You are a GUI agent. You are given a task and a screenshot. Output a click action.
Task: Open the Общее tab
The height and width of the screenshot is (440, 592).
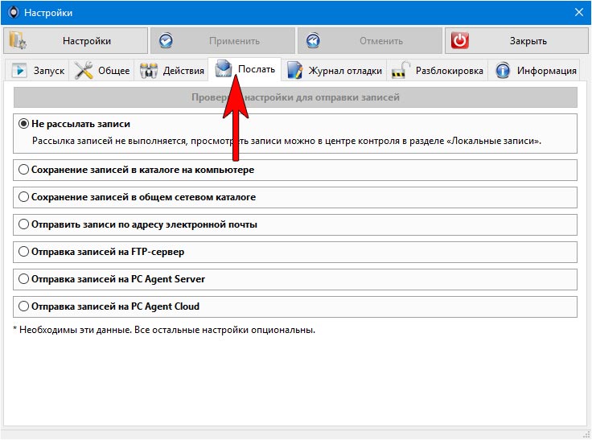pyautogui.click(x=113, y=71)
